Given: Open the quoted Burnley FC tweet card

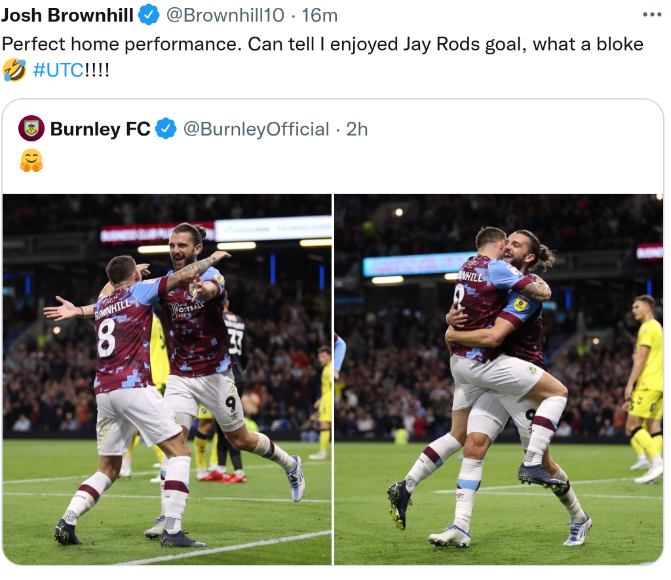Looking at the screenshot, I should pyautogui.click(x=333, y=332).
